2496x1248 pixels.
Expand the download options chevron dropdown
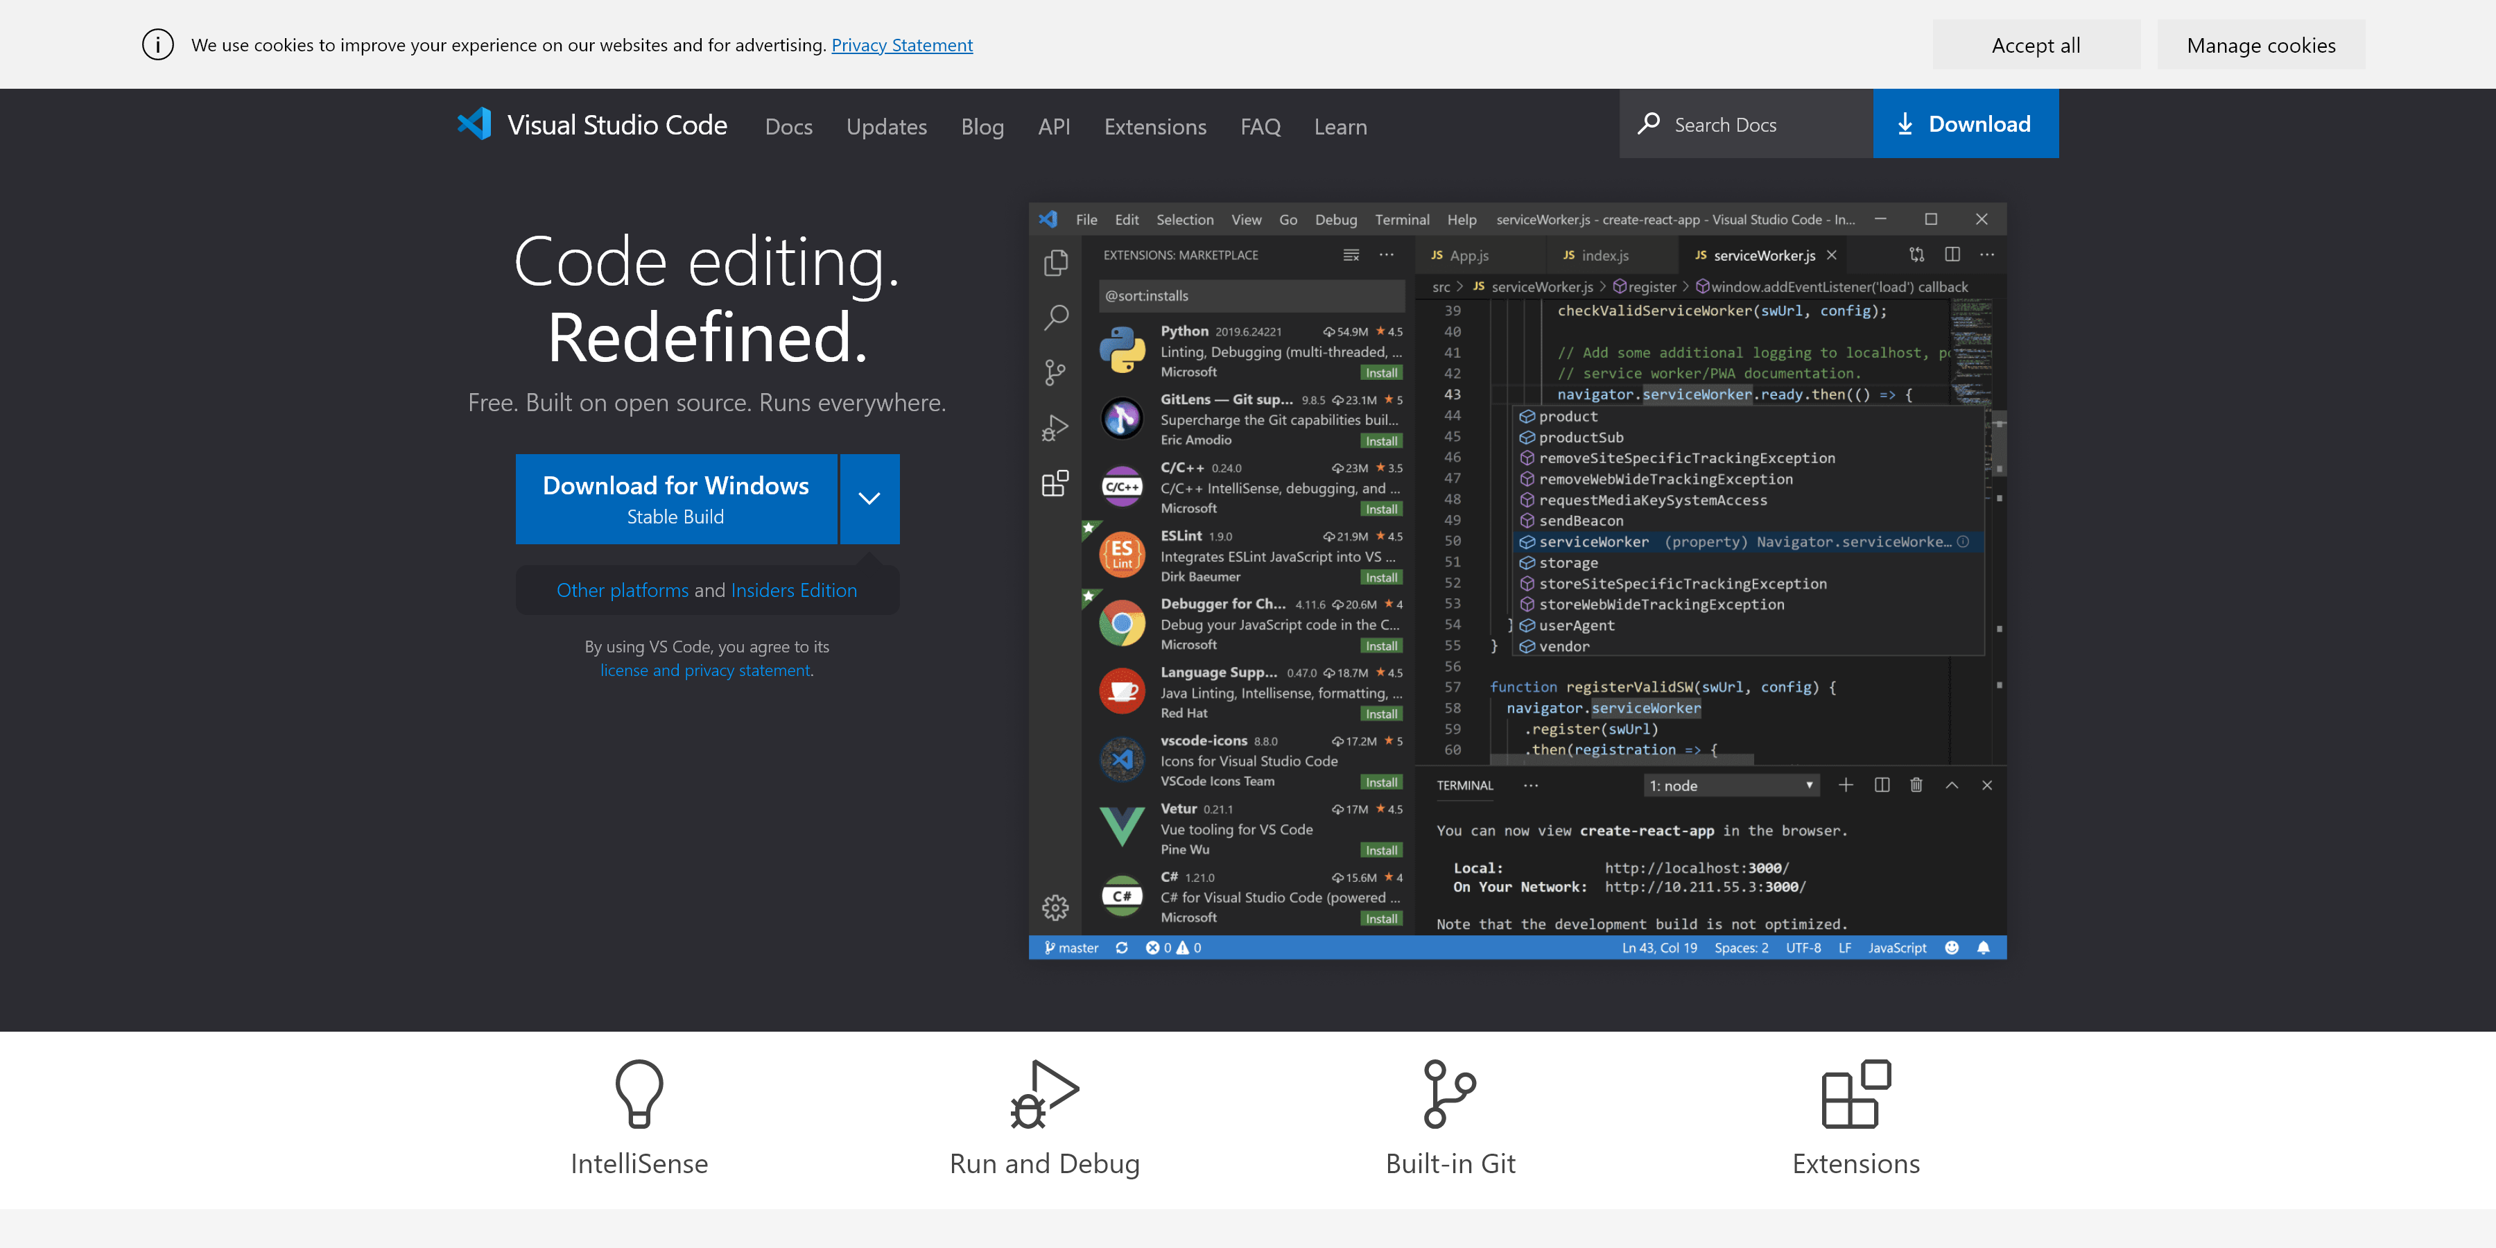click(x=869, y=498)
